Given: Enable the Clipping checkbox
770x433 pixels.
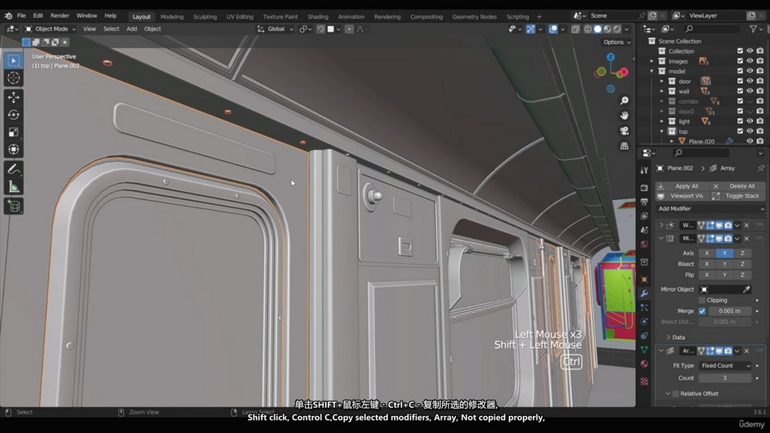Looking at the screenshot, I should tap(702, 300).
